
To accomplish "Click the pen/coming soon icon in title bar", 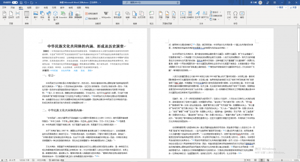I will (x=268, y=3).
